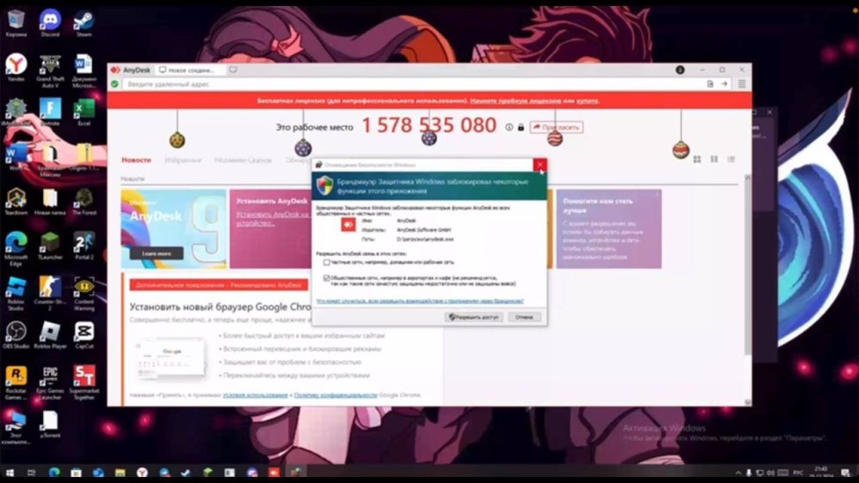This screenshot has height=483, width=859.
Task: Select the CapCut desktop shortcut
Action: point(84,335)
